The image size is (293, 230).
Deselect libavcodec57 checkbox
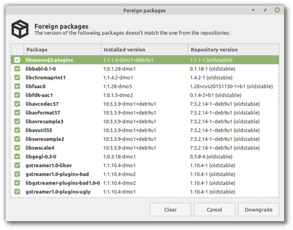[17, 104]
